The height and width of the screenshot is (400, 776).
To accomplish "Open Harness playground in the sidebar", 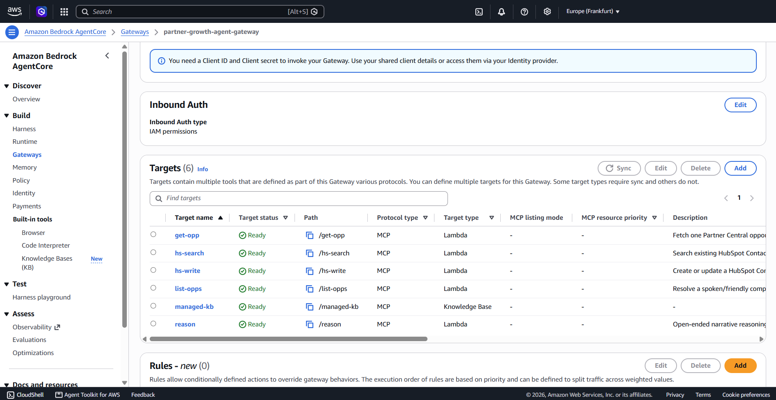I will (x=41, y=297).
